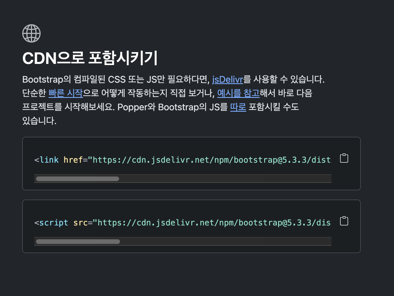
Task: Open the 빠른 시작 link
Action: pos(66,93)
